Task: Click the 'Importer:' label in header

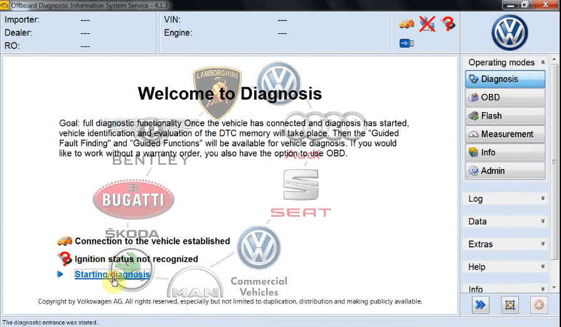Action: (x=22, y=19)
